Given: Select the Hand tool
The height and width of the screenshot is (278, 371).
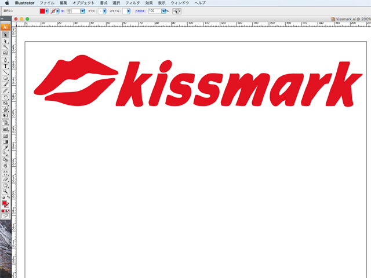Looking at the screenshot, I should [5, 185].
